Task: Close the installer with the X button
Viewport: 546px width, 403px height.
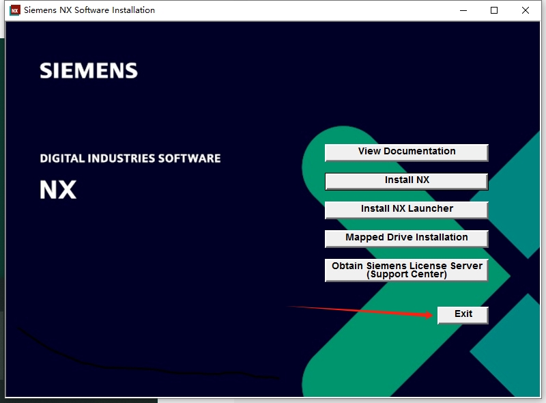Action: click(526, 10)
